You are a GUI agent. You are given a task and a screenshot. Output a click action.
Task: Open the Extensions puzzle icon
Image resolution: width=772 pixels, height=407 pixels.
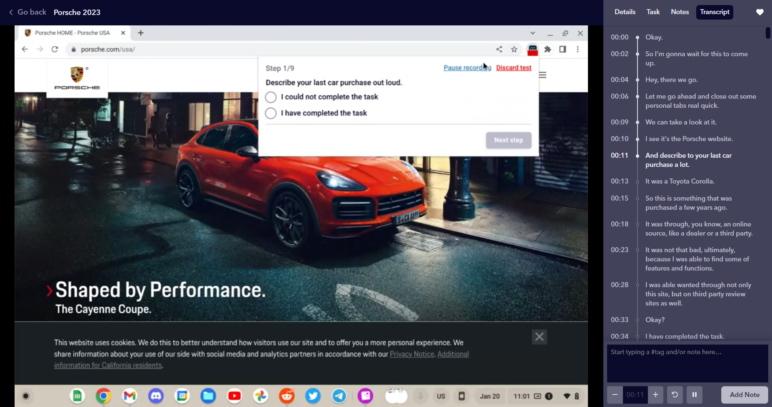coord(548,49)
